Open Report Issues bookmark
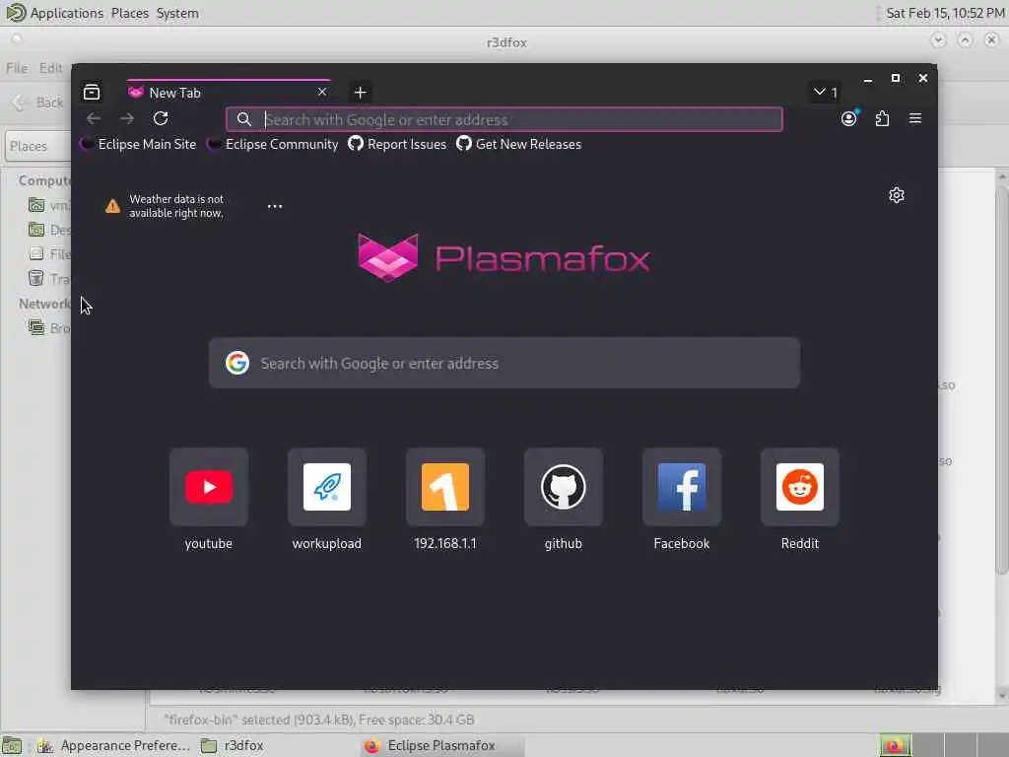Screen dimensions: 1009x757 [x=397, y=144]
